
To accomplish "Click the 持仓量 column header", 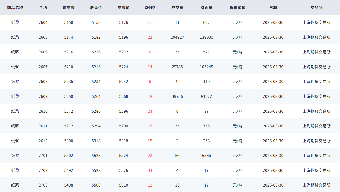I will click(x=206, y=8).
